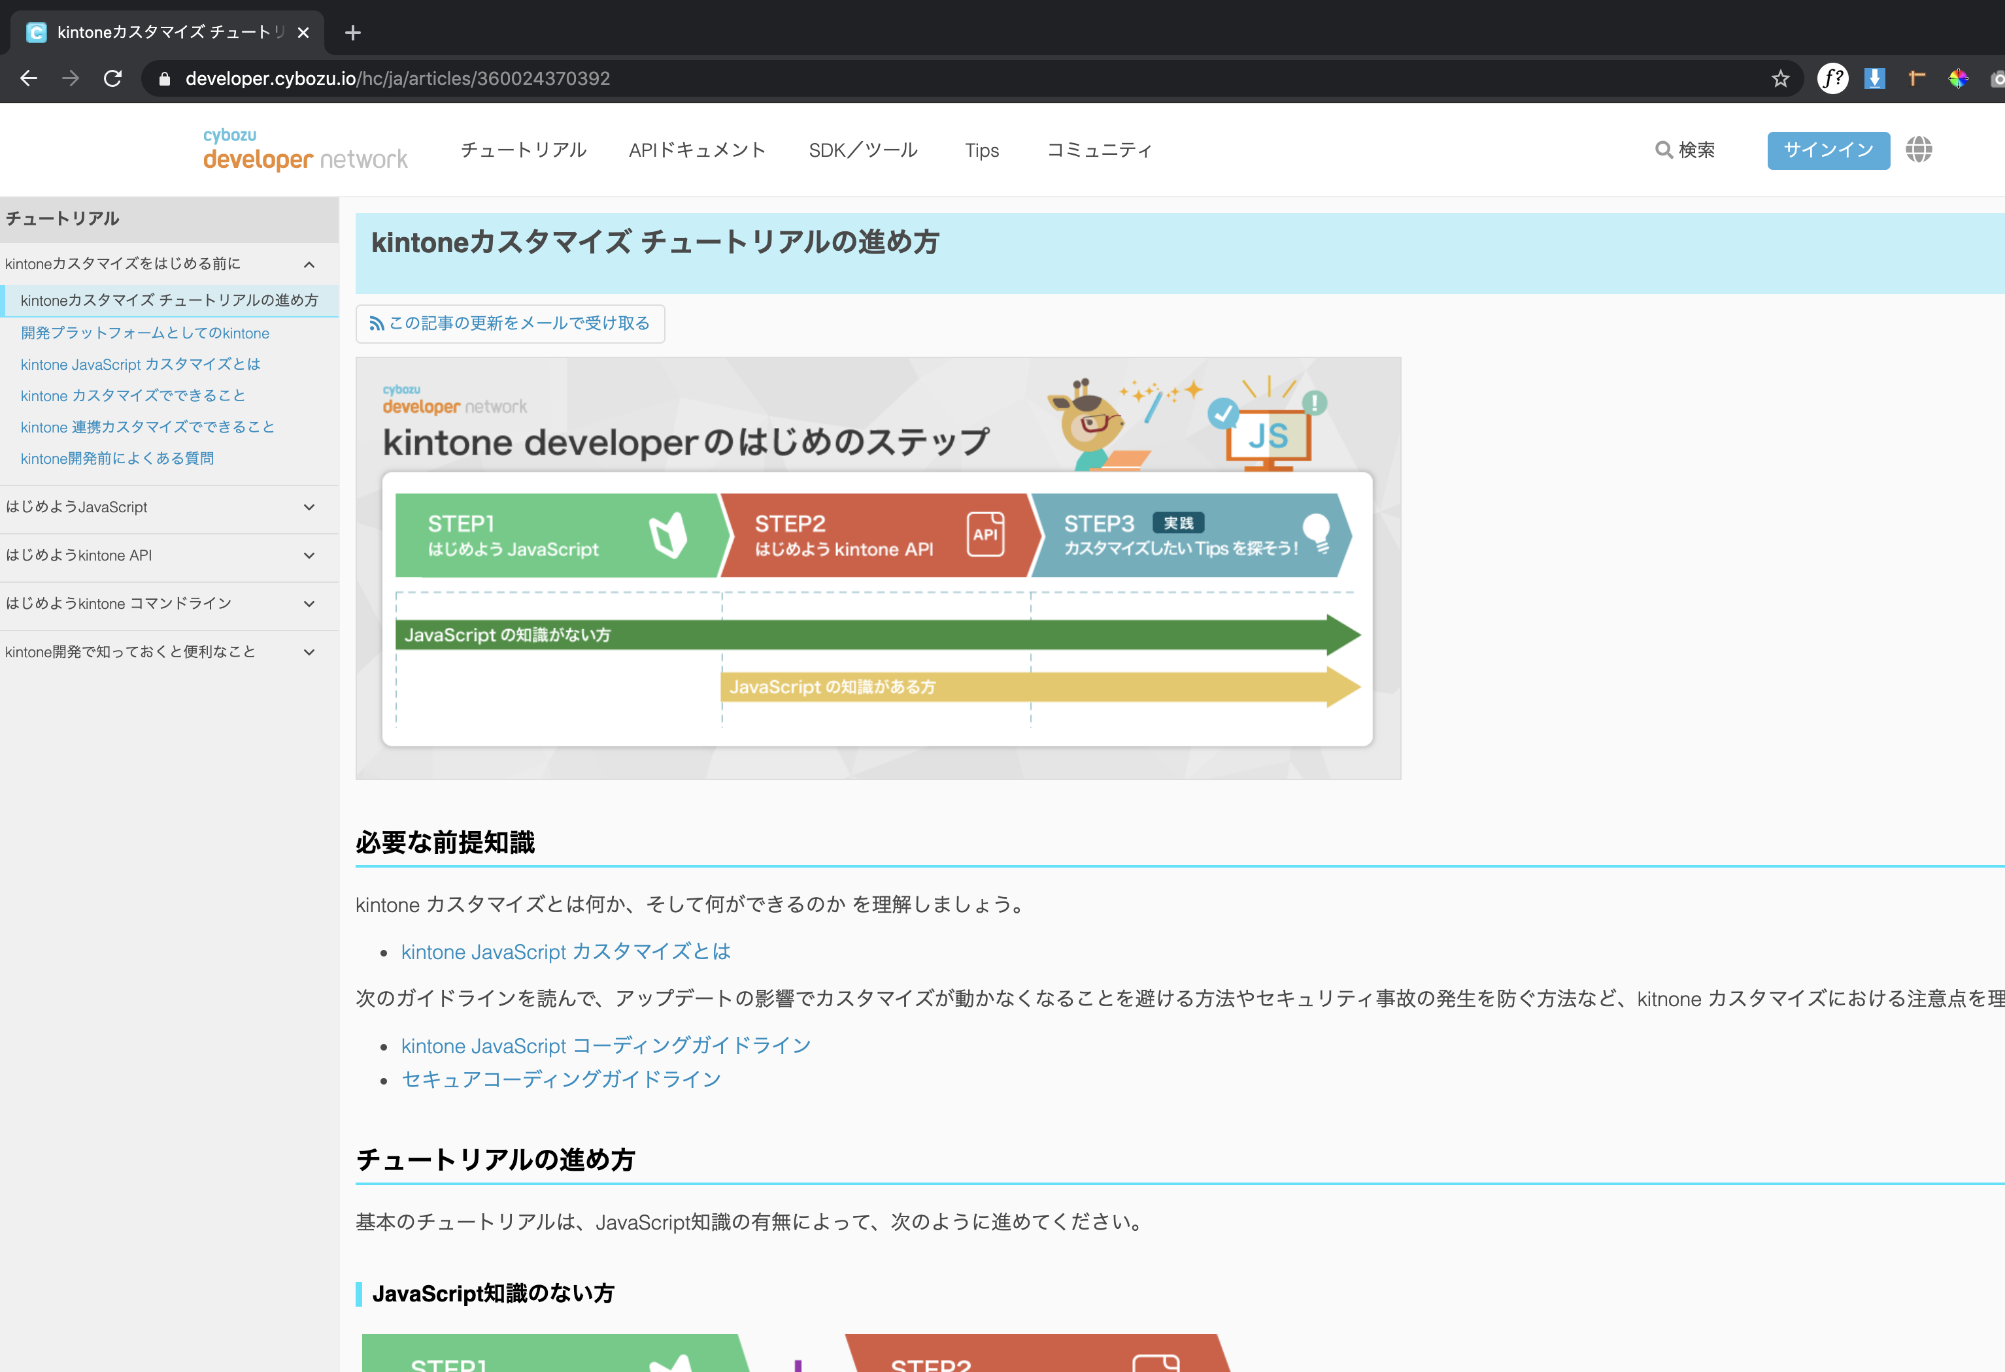Reload the page
2005x1372 pixels.
pos(113,78)
